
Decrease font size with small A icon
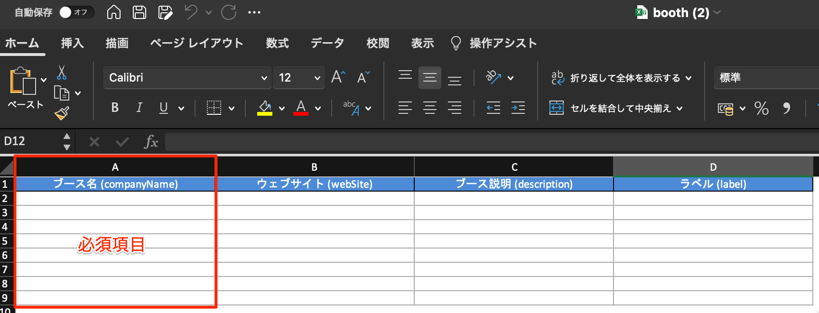(363, 77)
